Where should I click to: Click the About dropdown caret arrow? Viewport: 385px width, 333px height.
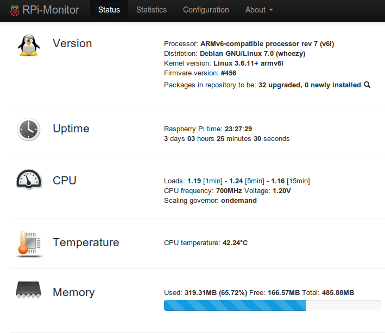[271, 10]
